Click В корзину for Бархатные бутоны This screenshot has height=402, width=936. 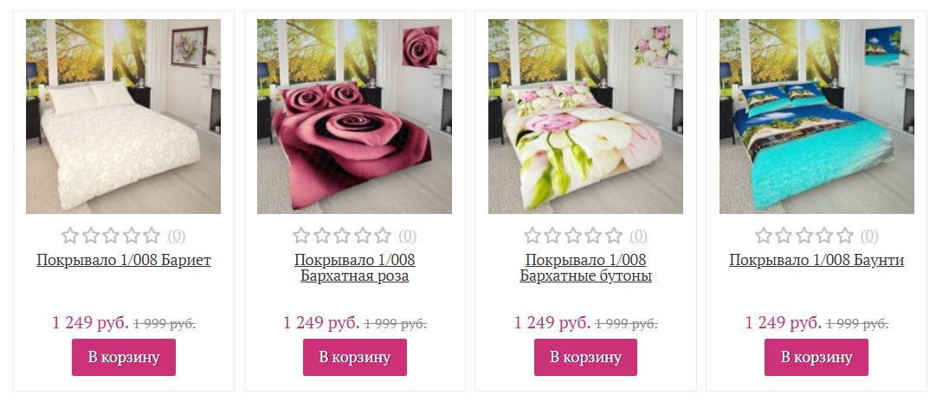pos(585,357)
